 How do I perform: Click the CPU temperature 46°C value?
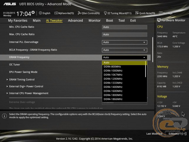(175, 36)
